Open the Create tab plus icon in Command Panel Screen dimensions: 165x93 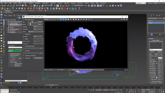tap(148, 16)
